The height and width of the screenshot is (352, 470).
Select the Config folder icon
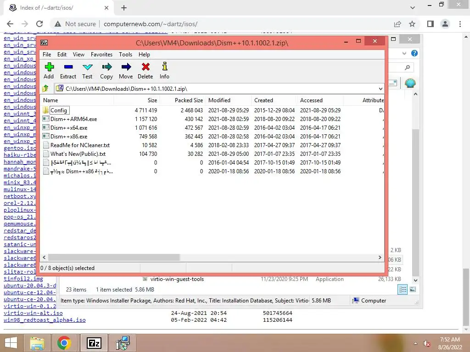point(45,110)
